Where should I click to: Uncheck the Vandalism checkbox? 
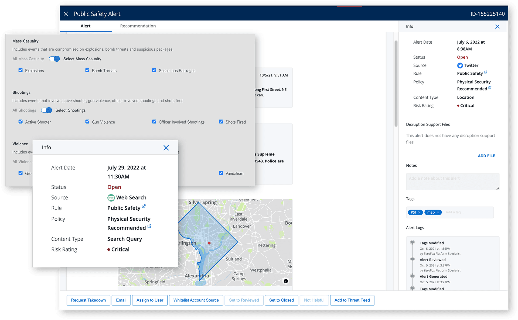coord(221,173)
